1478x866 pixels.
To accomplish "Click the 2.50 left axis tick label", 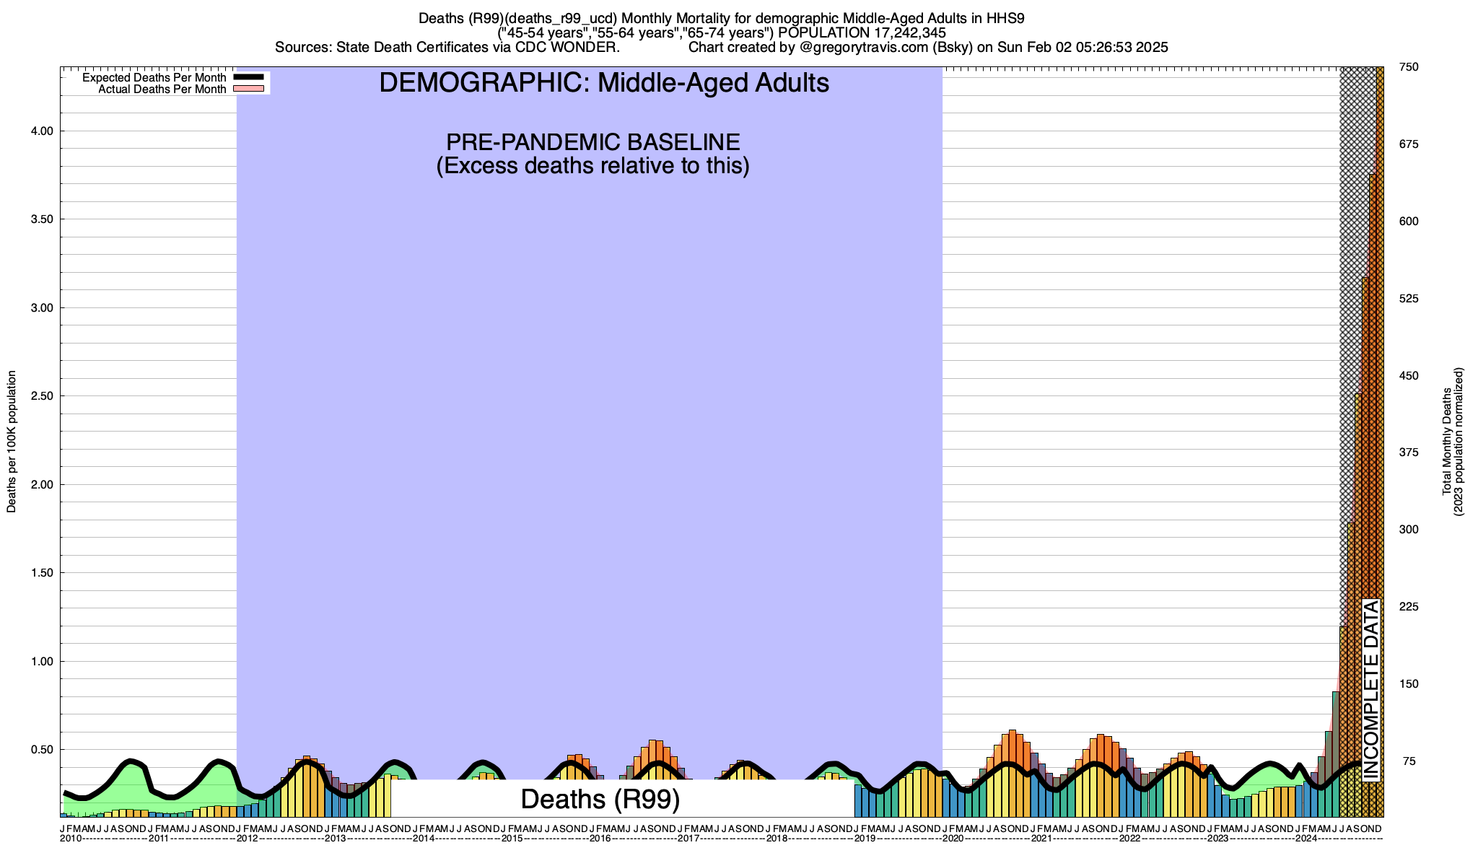I will (x=42, y=396).
